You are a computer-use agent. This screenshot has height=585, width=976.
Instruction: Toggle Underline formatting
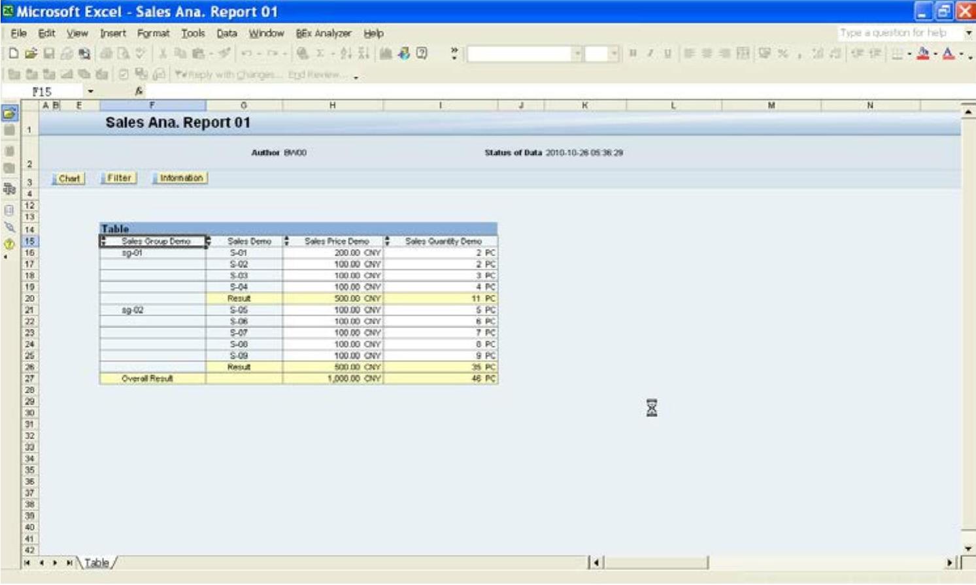click(667, 54)
